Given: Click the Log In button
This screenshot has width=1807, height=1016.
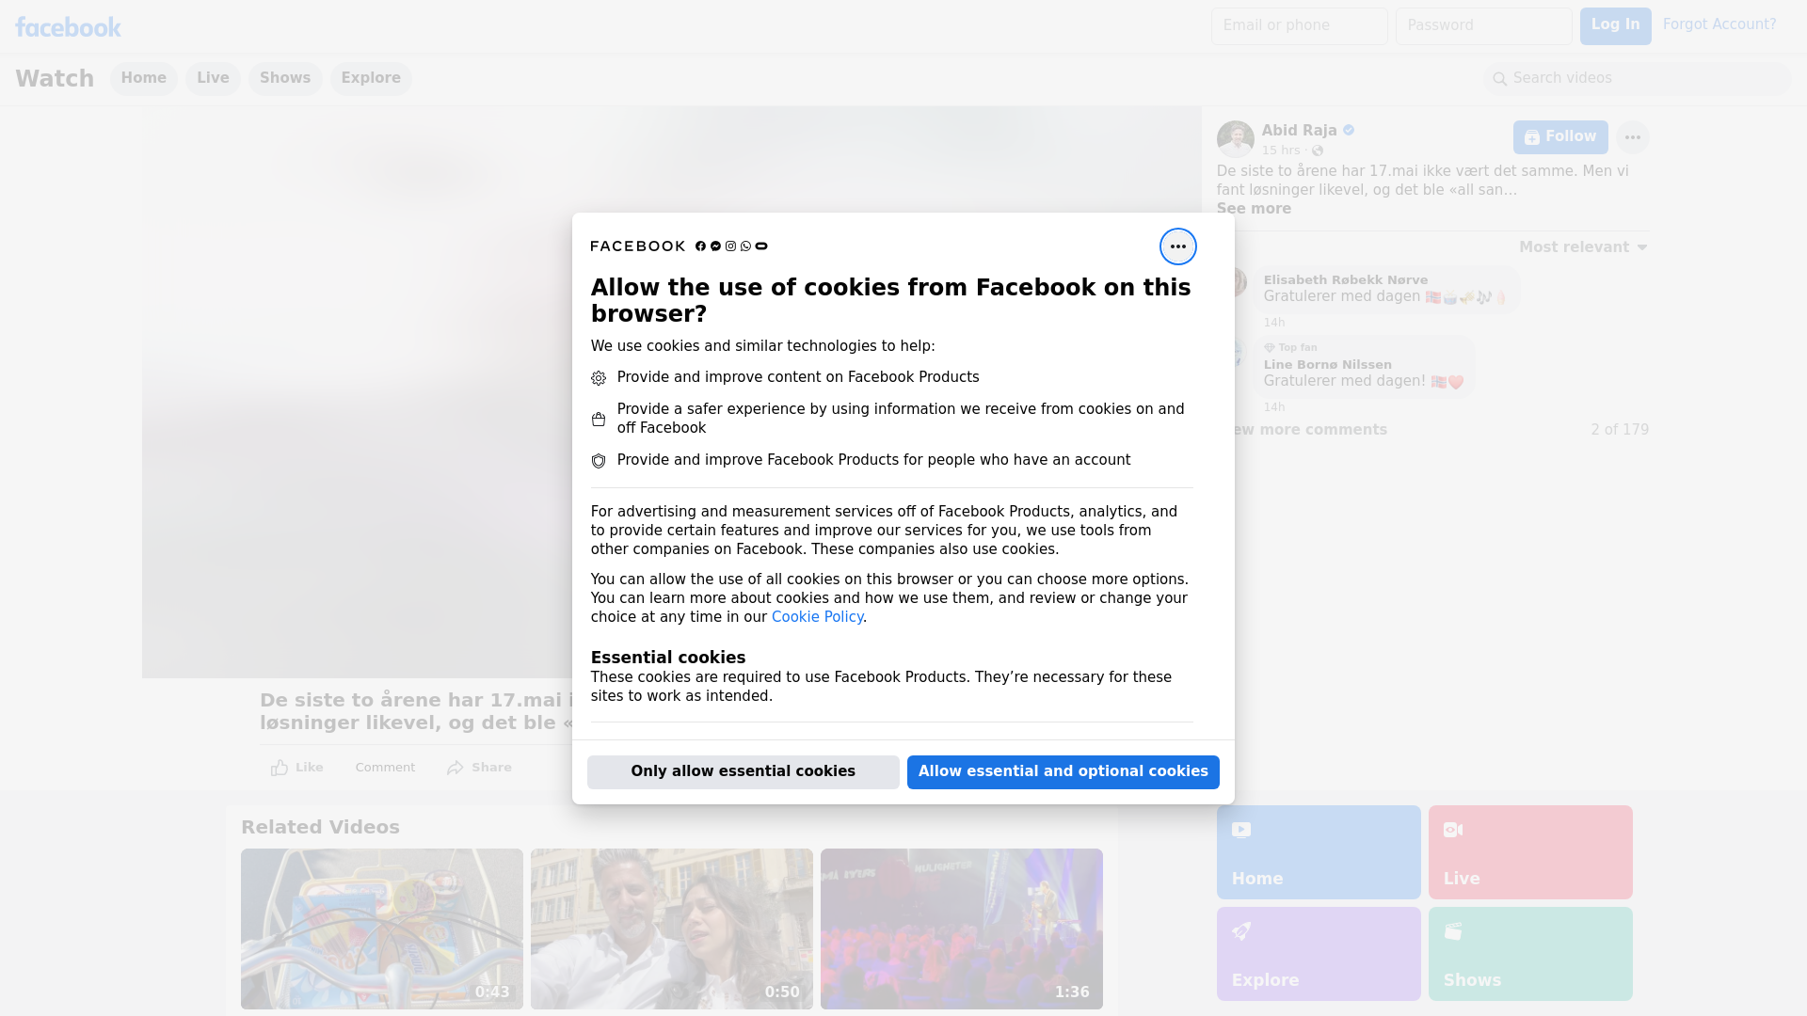Looking at the screenshot, I should 1615,26.
